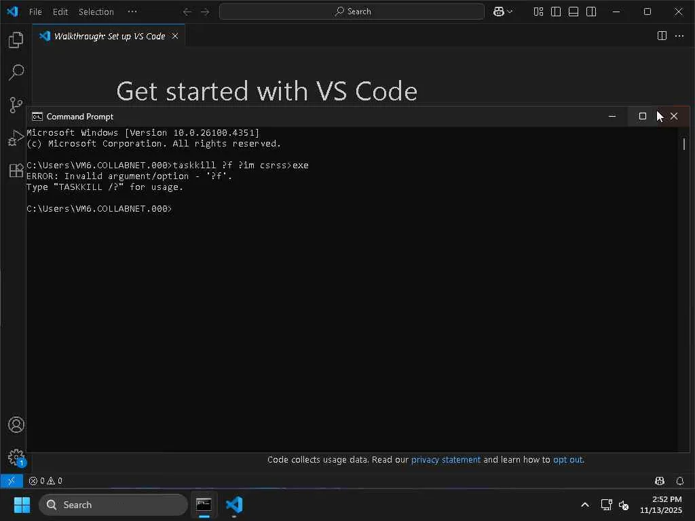The width and height of the screenshot is (695, 521).
Task: Open the Extensions view
Action: (16, 170)
